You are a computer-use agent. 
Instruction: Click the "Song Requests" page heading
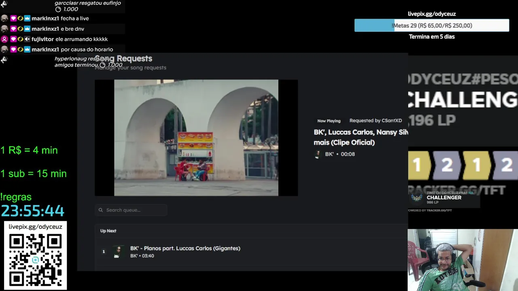coord(123,59)
